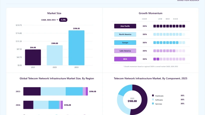
Task: Select the Europe region label
Action: (125, 42)
